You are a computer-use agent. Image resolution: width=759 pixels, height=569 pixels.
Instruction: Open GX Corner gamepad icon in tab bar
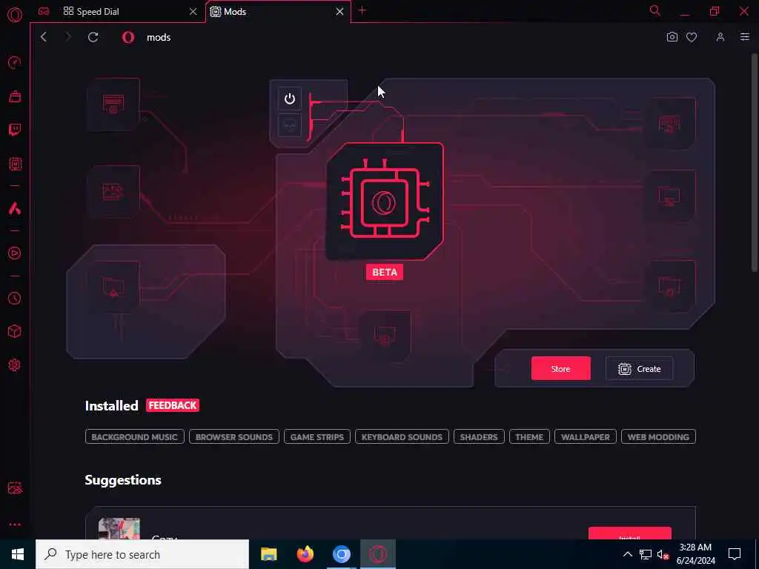click(44, 11)
